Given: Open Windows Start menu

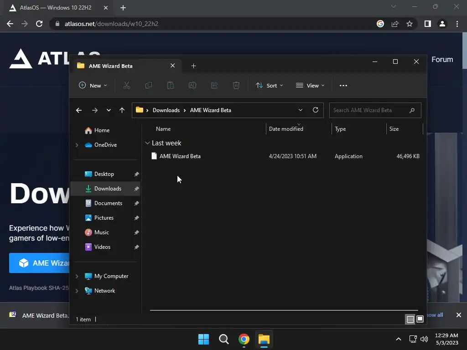Looking at the screenshot, I should [204, 339].
